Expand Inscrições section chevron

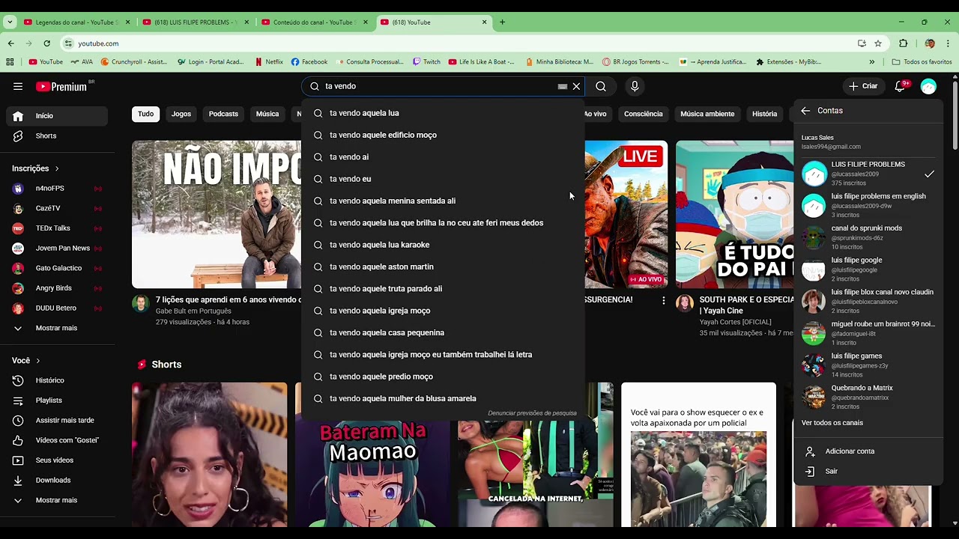(x=57, y=168)
